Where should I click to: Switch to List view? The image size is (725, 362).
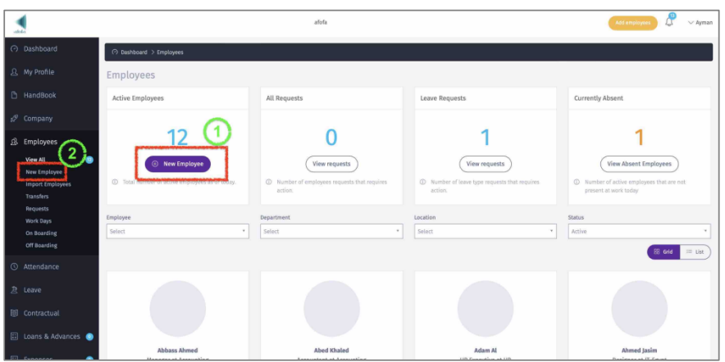(x=695, y=252)
